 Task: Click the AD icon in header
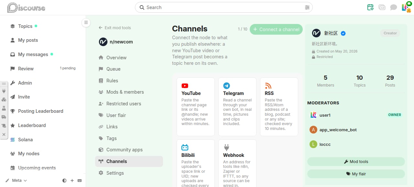[382, 7]
